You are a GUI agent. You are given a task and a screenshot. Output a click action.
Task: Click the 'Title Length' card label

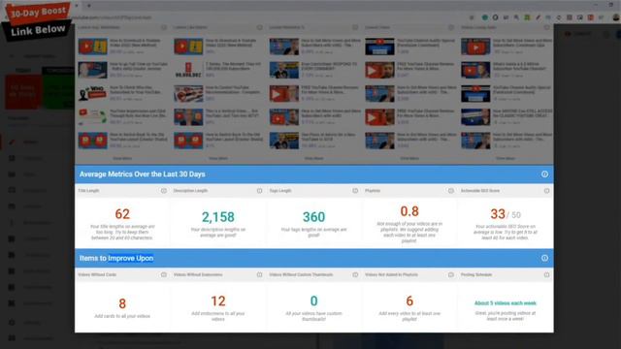coord(88,191)
